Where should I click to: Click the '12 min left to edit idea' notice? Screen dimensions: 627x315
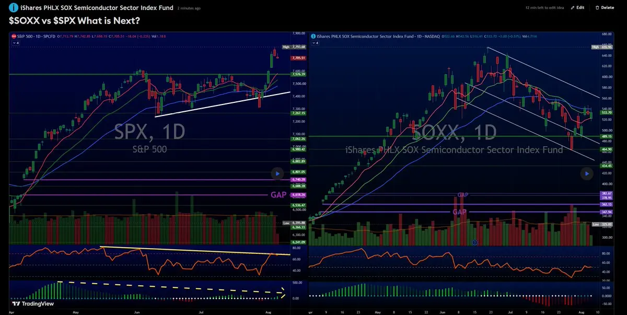545,8
